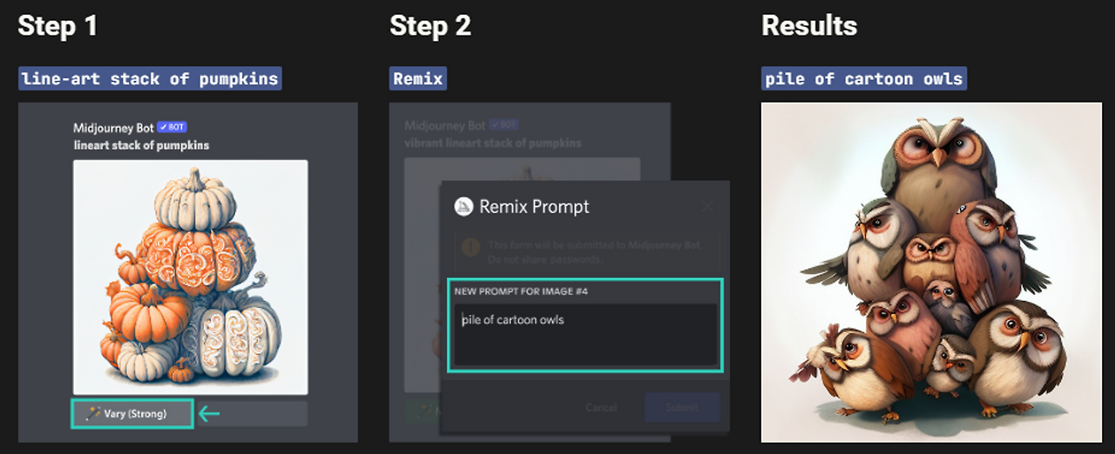The width and height of the screenshot is (1115, 454).
Task: Open the stacked pumpkins image
Action: pos(190,277)
